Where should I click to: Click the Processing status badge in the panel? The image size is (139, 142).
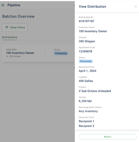[86, 61]
